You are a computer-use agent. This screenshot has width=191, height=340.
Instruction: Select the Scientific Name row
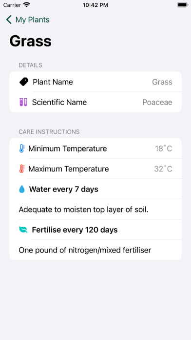(x=95, y=102)
